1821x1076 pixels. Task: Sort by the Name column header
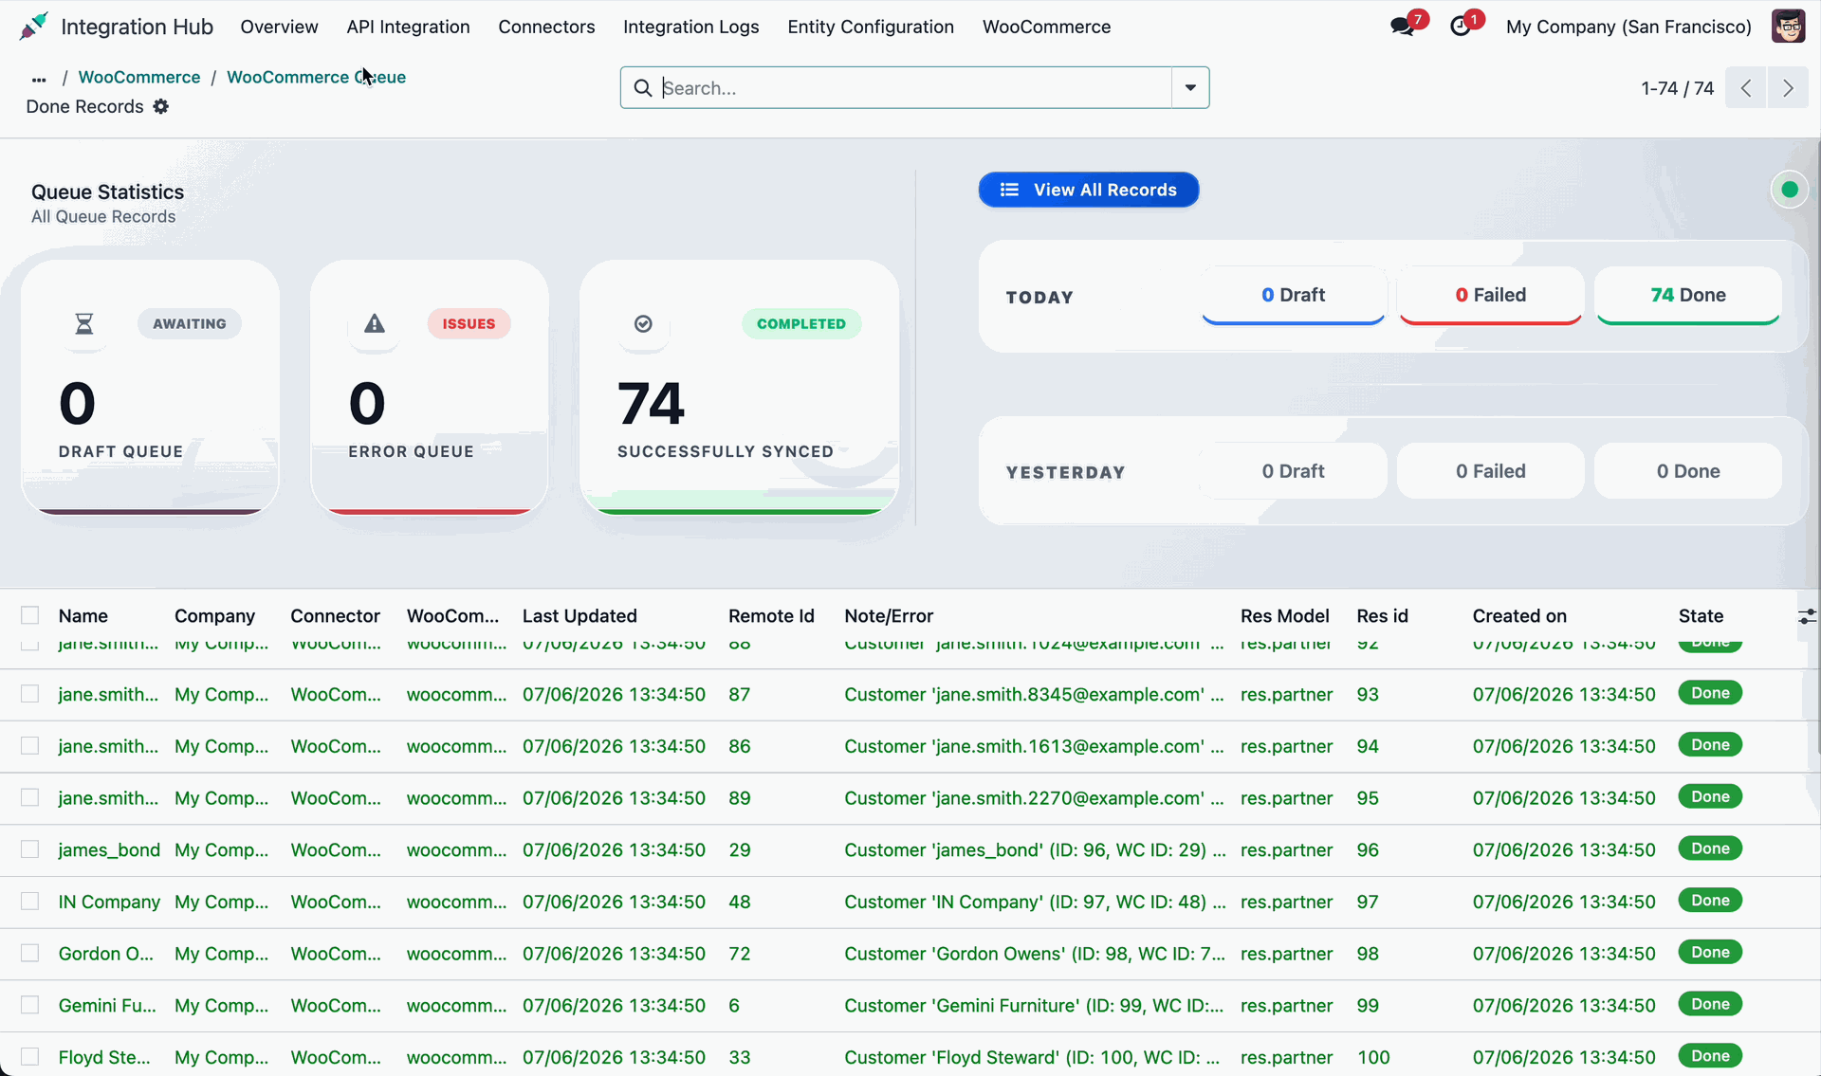(x=83, y=615)
